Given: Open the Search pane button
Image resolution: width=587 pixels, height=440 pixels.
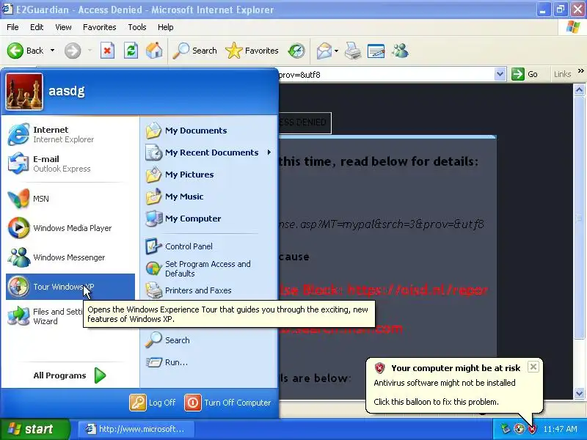Looking at the screenshot, I should click(x=194, y=51).
